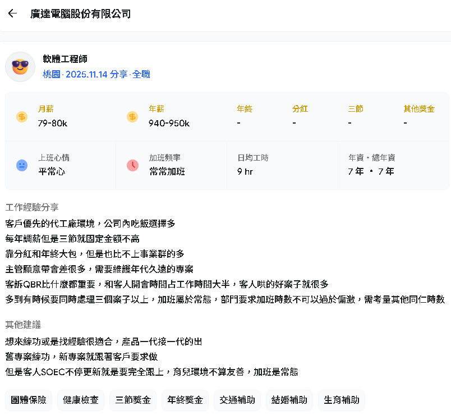The image size is (451, 419).
Task: Select the 結婚補助 benefit tag
Action: coord(289,400)
